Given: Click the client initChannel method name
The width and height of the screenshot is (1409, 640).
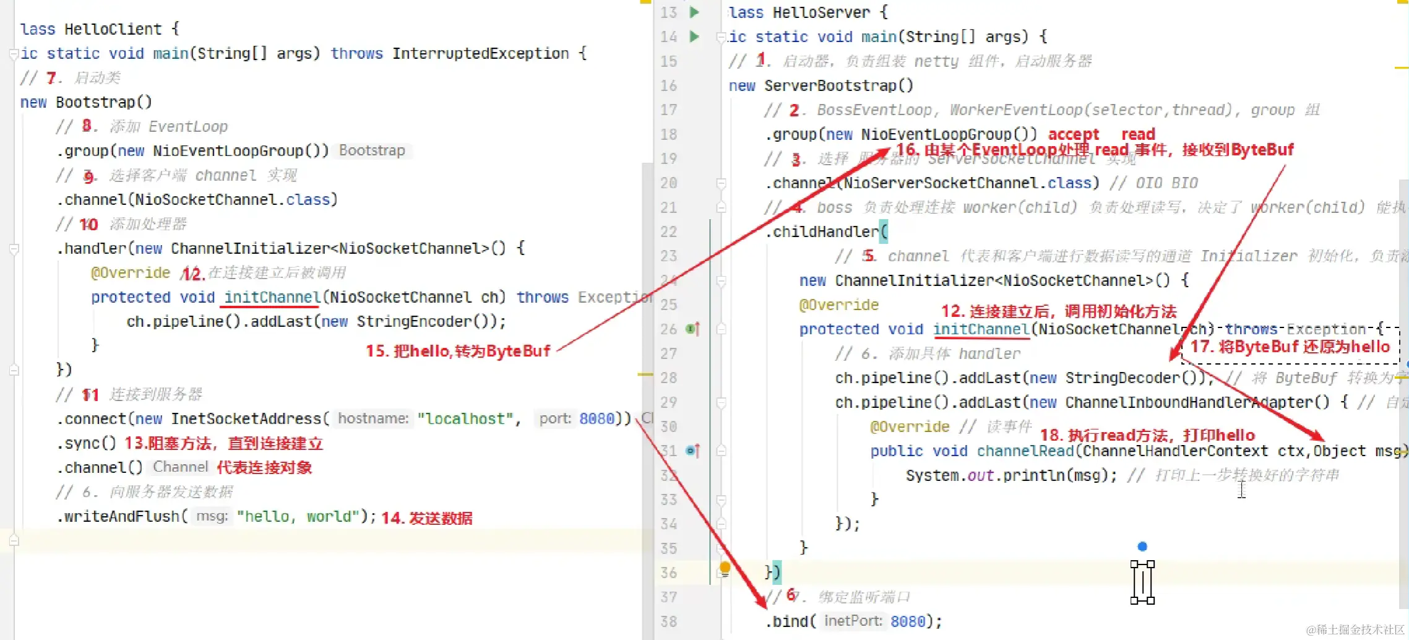Looking at the screenshot, I should [272, 297].
